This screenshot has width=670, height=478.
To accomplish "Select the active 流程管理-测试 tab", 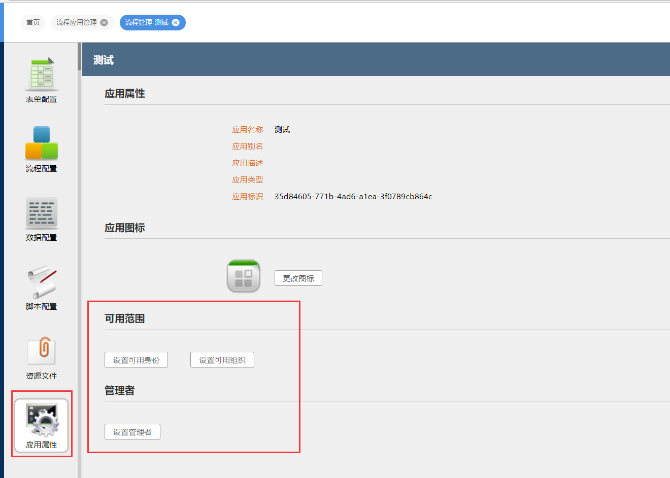I will point(146,22).
